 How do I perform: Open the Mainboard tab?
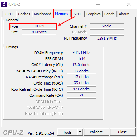pos(42,14)
